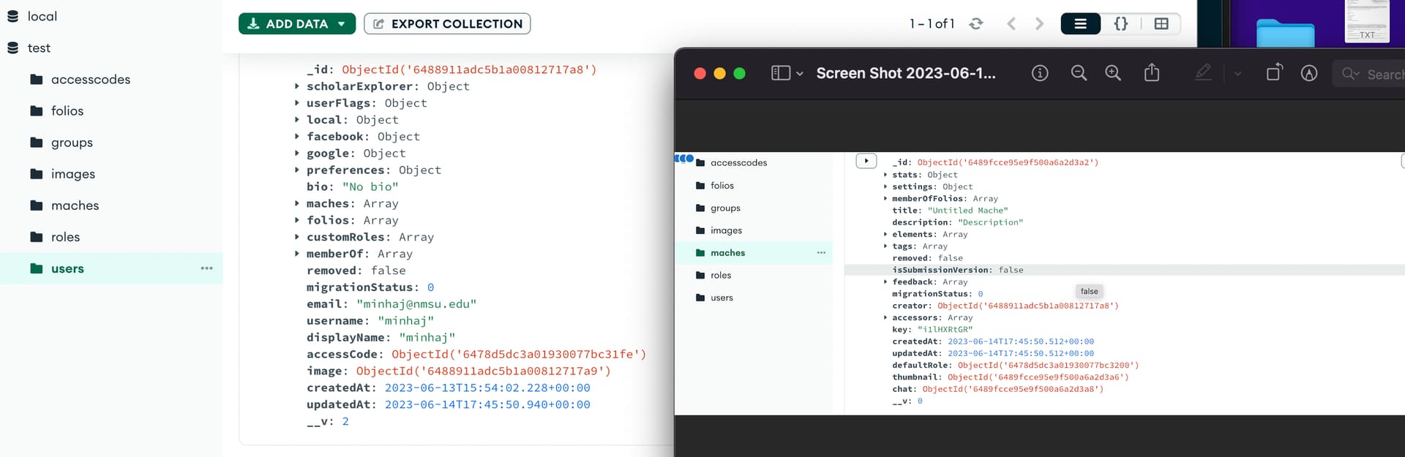Click the refresh documents icon

click(x=975, y=24)
